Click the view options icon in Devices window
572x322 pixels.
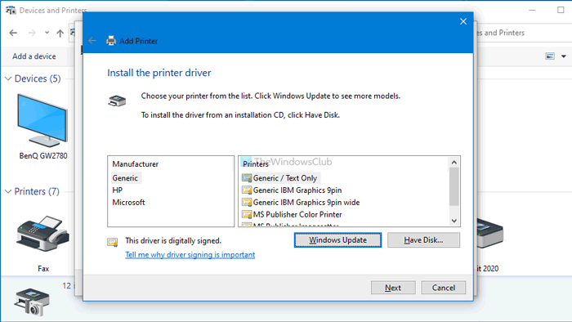click(x=550, y=56)
